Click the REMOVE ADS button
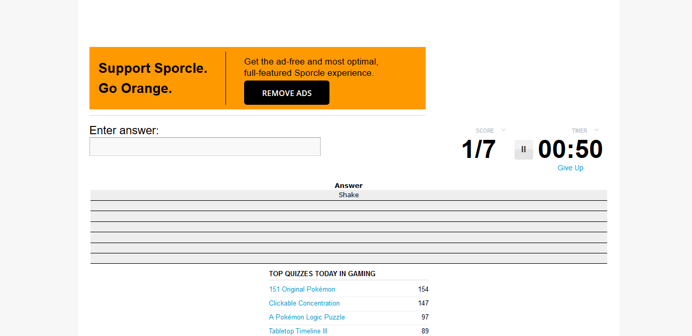This screenshot has width=692, height=336. click(x=287, y=93)
